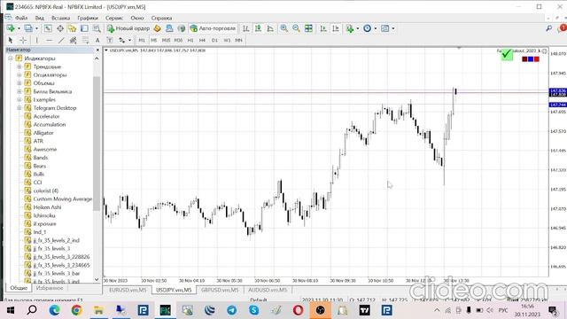Click the blue color square on chart
Image resolution: width=567 pixels, height=319 pixels.
[x=531, y=59]
